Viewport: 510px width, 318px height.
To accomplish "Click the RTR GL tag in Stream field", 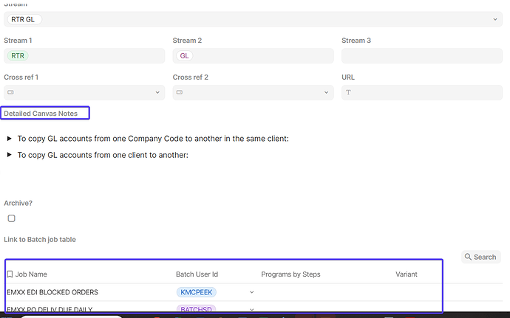I will [23, 19].
